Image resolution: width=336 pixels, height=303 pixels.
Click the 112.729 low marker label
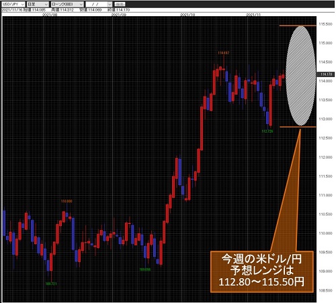(x=267, y=131)
